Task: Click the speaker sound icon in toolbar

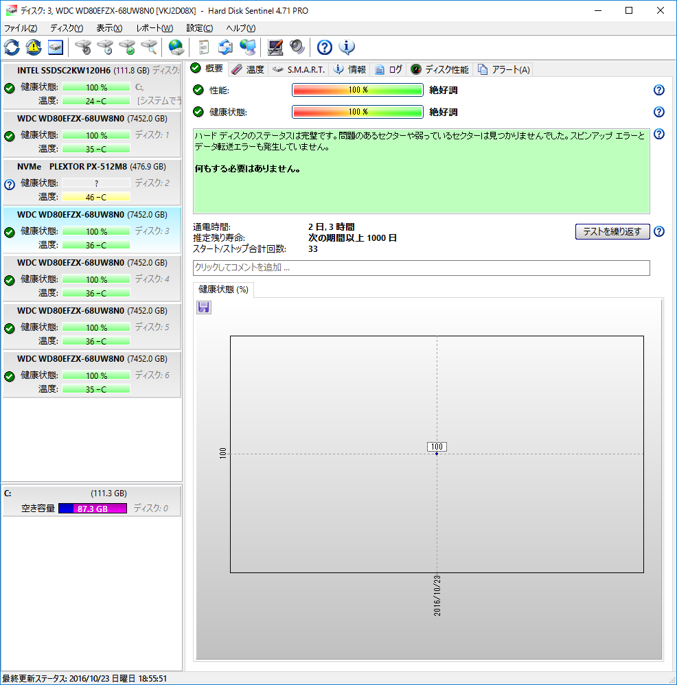Action: coord(297,47)
